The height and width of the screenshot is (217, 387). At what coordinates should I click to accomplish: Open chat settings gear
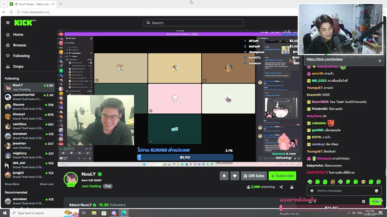[x=363, y=201]
